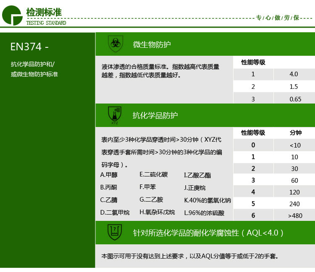Click the XYZ chemical flask shield icon

click(x=115, y=115)
